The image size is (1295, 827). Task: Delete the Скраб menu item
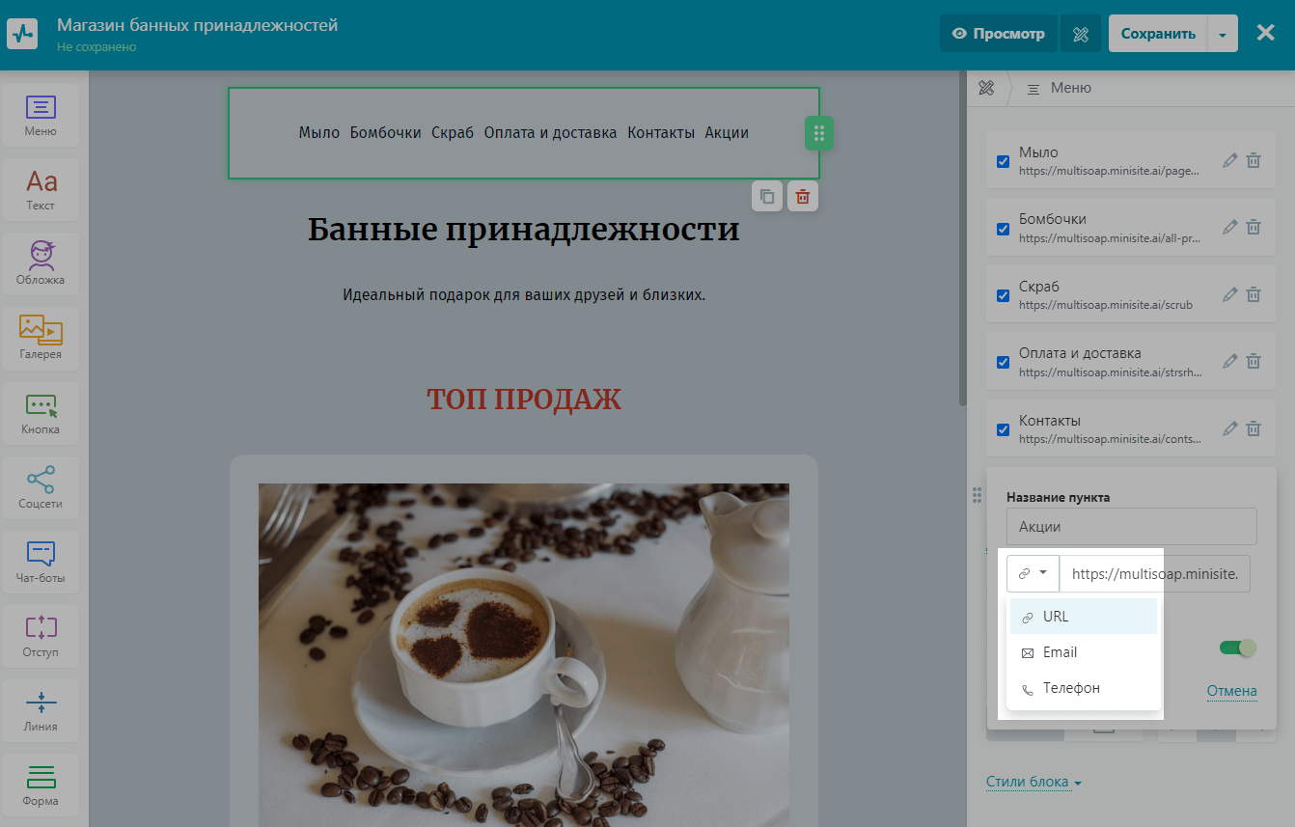click(x=1253, y=294)
